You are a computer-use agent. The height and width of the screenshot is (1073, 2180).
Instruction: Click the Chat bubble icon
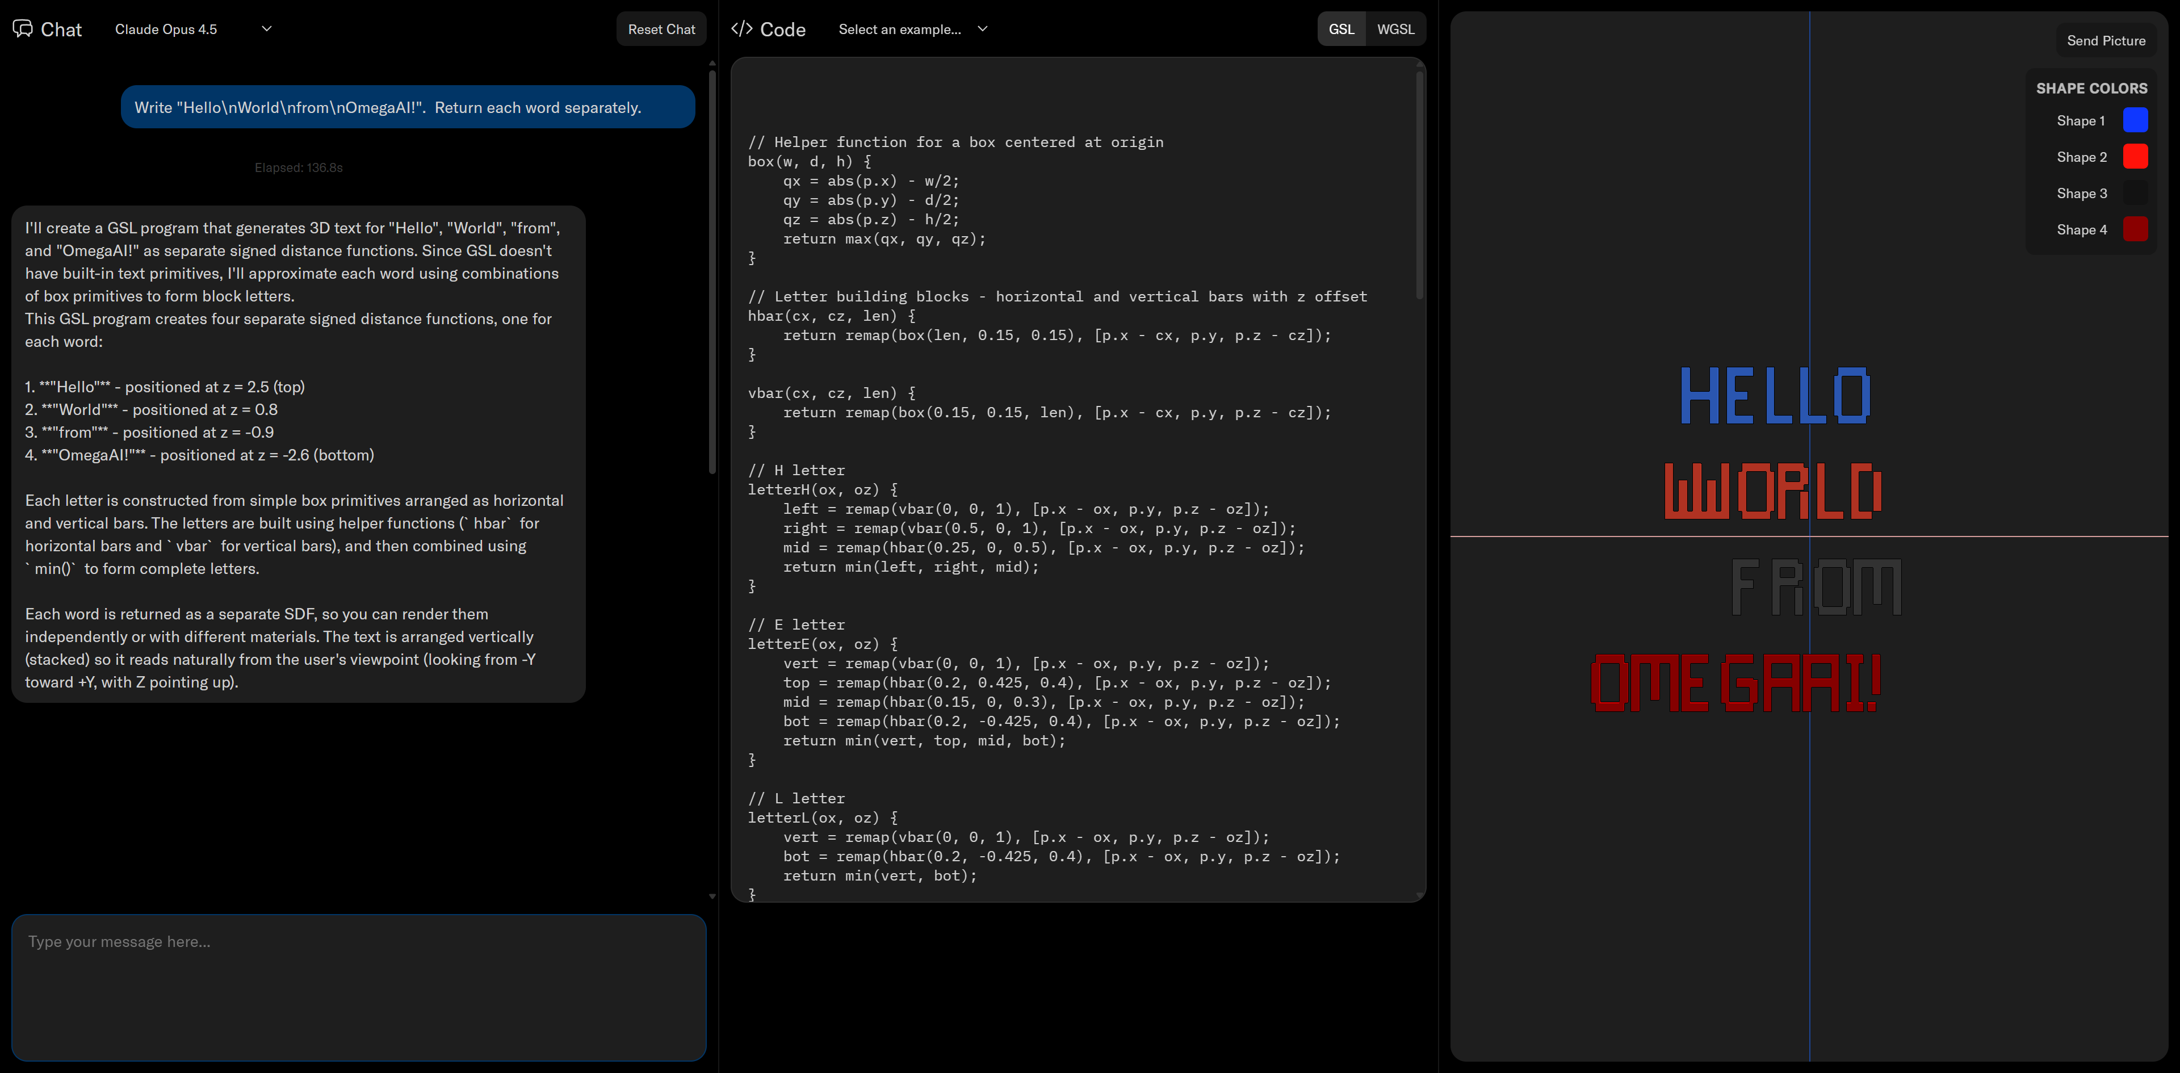23,29
